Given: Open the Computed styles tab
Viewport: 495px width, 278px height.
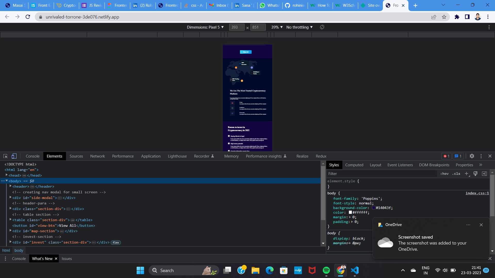Looking at the screenshot, I should [x=354, y=165].
